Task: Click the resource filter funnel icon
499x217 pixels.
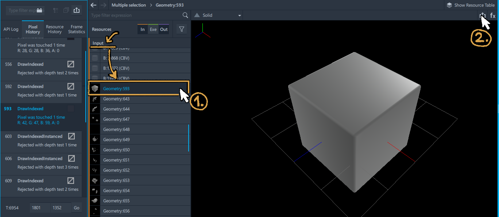Action: tap(182, 29)
